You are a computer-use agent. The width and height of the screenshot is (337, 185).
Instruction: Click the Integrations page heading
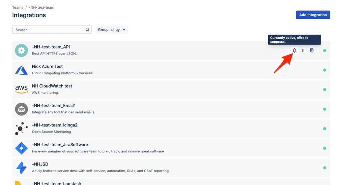click(x=29, y=15)
